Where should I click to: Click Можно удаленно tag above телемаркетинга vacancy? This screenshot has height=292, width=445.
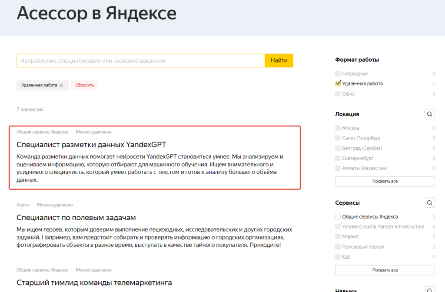click(x=94, y=270)
